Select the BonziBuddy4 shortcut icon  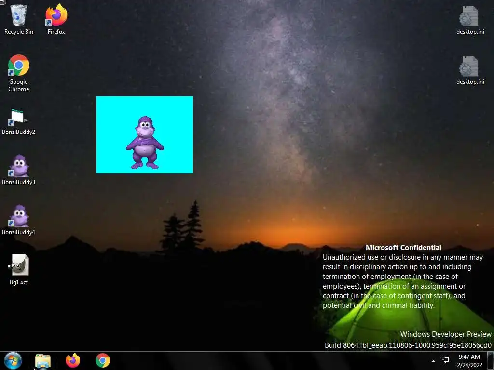tap(19, 220)
